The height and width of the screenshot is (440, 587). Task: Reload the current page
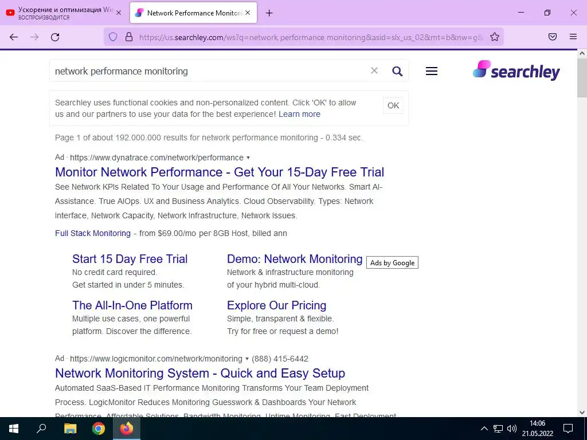click(x=55, y=37)
